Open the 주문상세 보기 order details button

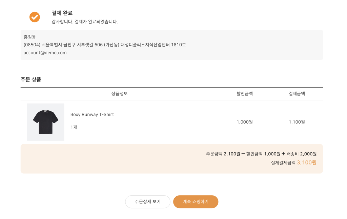click(148, 202)
